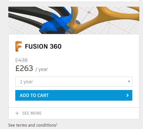Click the '1 year' text in selector

27,82
